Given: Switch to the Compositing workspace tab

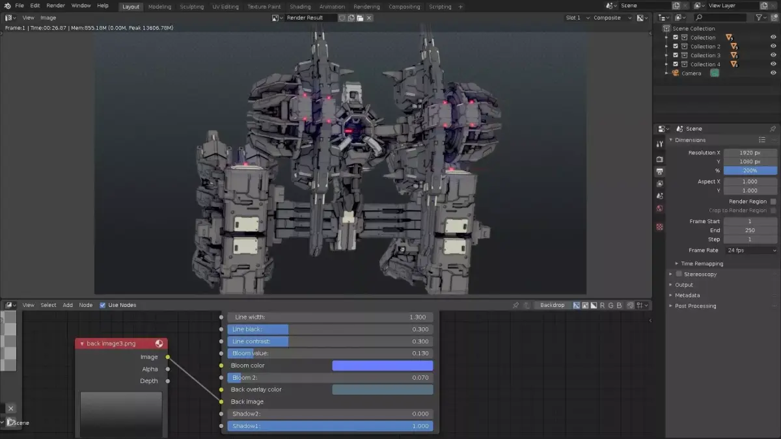Looking at the screenshot, I should [x=404, y=7].
